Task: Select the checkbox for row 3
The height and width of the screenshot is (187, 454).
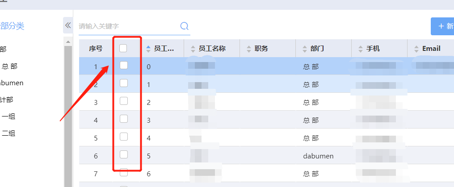Action: point(124,101)
